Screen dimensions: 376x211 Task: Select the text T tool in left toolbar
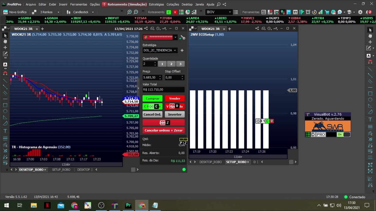(5, 131)
